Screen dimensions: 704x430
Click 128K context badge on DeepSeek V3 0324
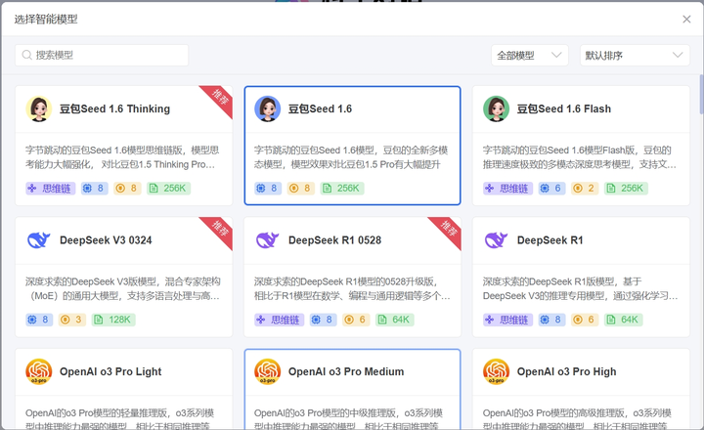(x=113, y=320)
